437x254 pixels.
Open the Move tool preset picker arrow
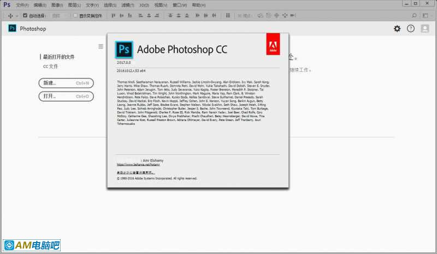[17, 16]
